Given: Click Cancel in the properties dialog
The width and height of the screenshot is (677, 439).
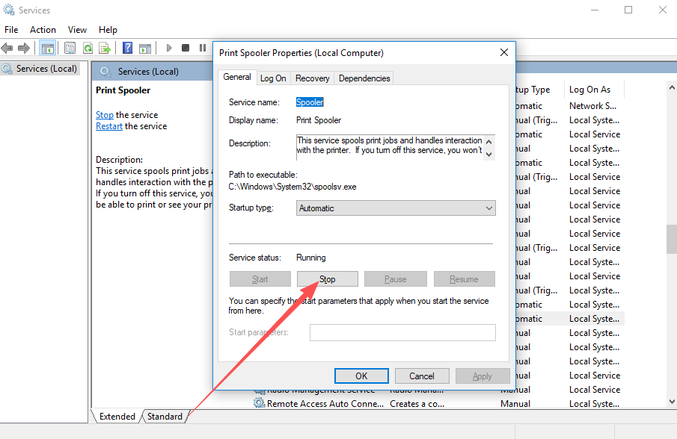Looking at the screenshot, I should 422,376.
